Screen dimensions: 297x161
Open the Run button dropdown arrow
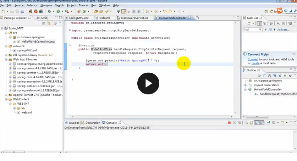click(x=62, y=11)
